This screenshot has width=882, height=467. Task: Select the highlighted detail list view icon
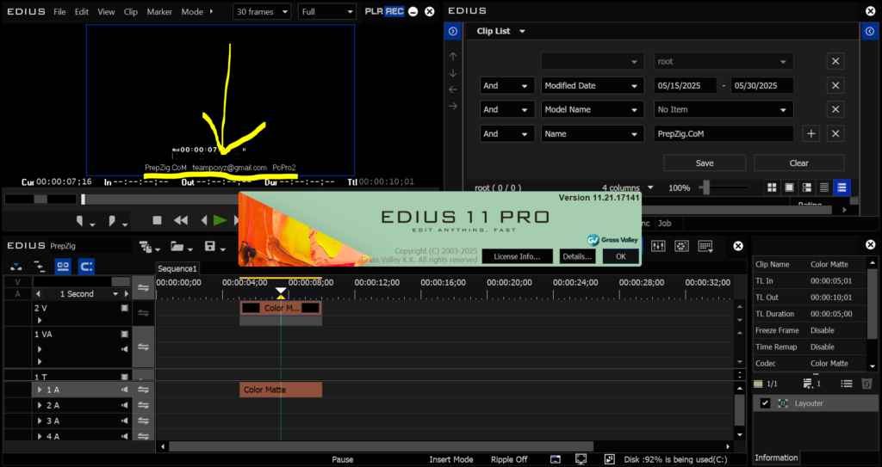(x=842, y=187)
